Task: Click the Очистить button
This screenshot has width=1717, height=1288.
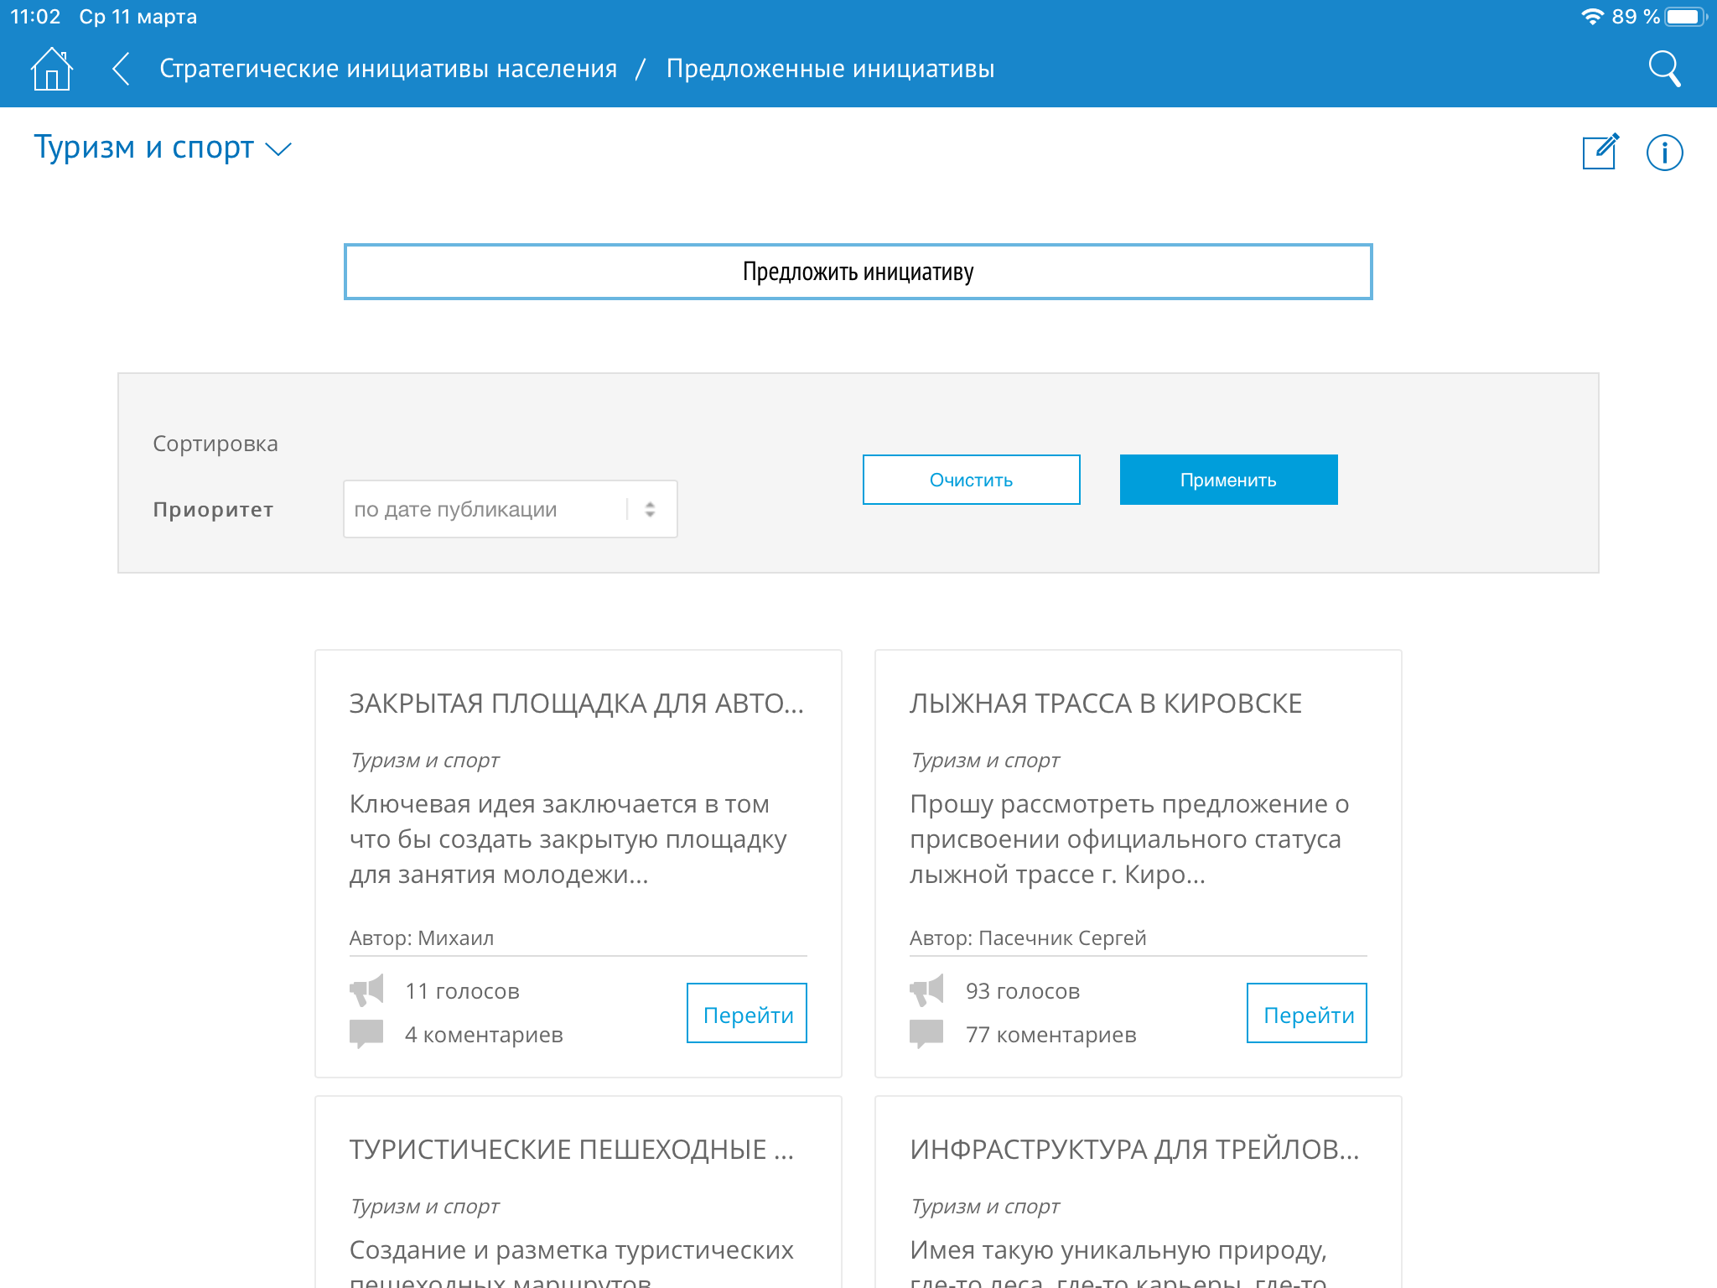Action: [x=971, y=480]
